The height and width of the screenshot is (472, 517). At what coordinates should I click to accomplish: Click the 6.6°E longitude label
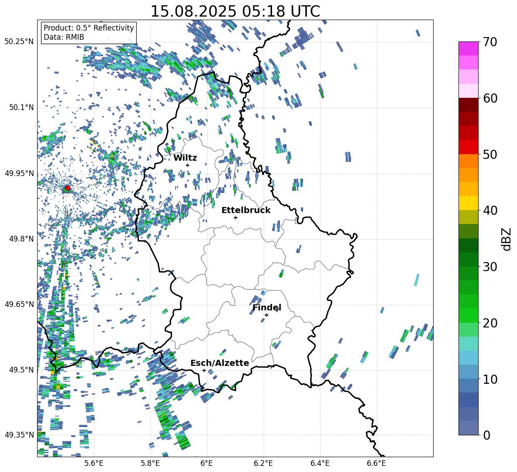click(376, 464)
